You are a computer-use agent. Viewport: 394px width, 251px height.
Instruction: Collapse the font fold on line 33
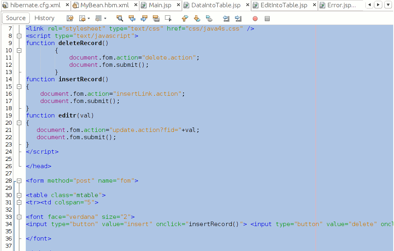19,217
